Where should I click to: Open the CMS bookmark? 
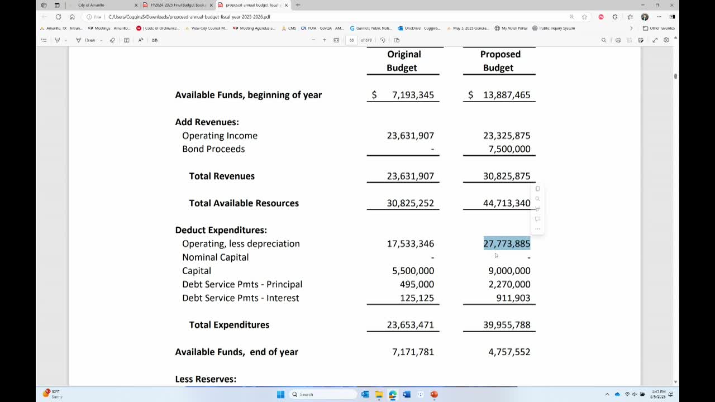289,28
